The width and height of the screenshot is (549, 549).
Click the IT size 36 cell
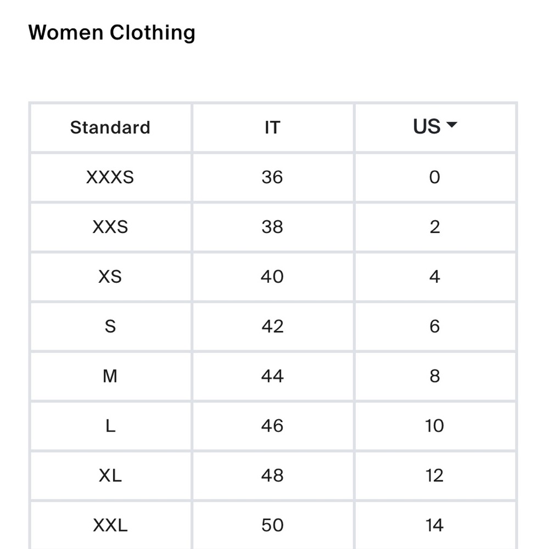pos(272,177)
